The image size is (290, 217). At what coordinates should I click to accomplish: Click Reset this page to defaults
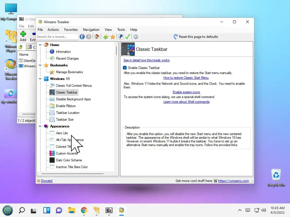tap(196, 37)
